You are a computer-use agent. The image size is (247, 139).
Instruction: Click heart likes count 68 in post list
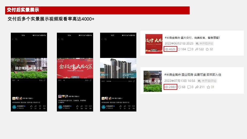(182, 87)
